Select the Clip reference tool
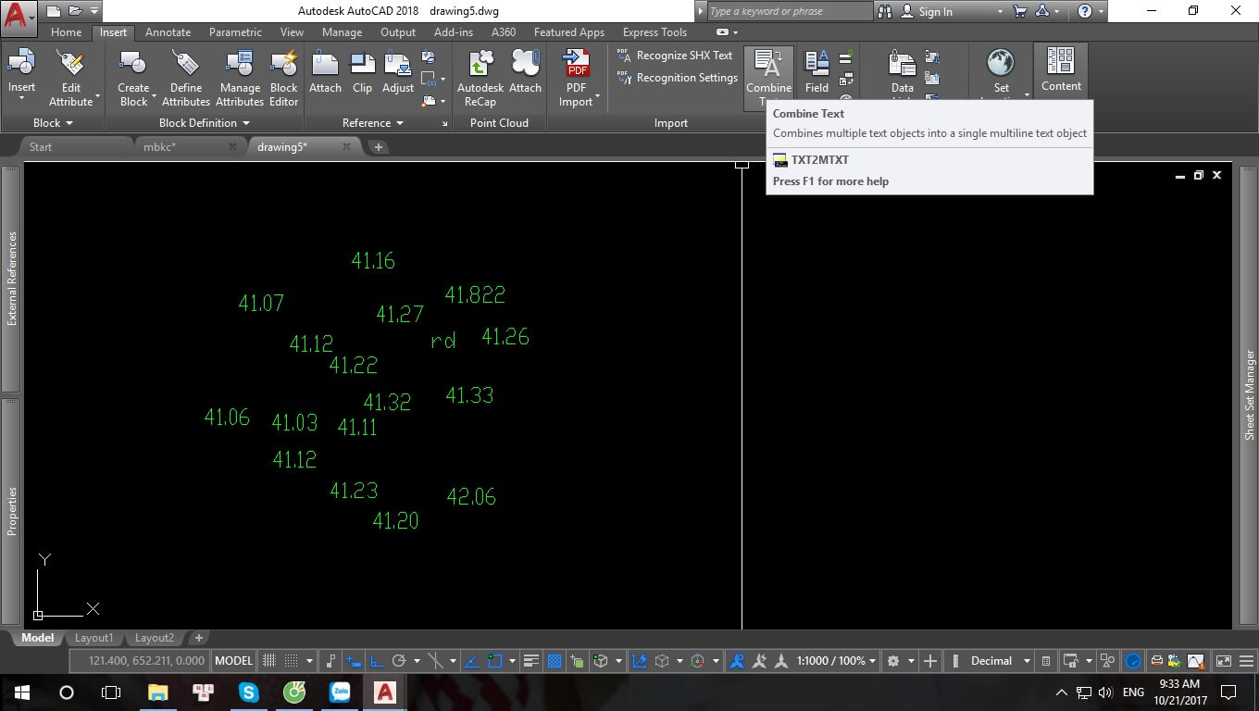 point(362,74)
